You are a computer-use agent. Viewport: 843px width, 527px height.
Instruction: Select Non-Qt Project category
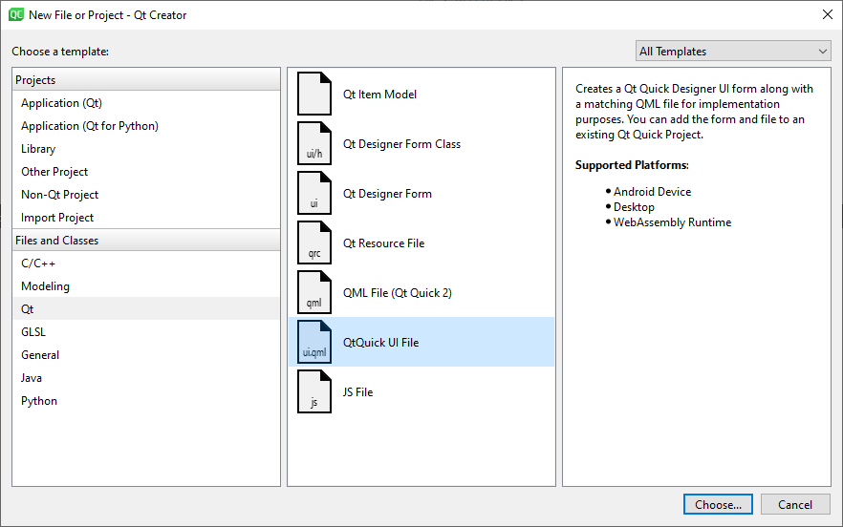(146, 195)
